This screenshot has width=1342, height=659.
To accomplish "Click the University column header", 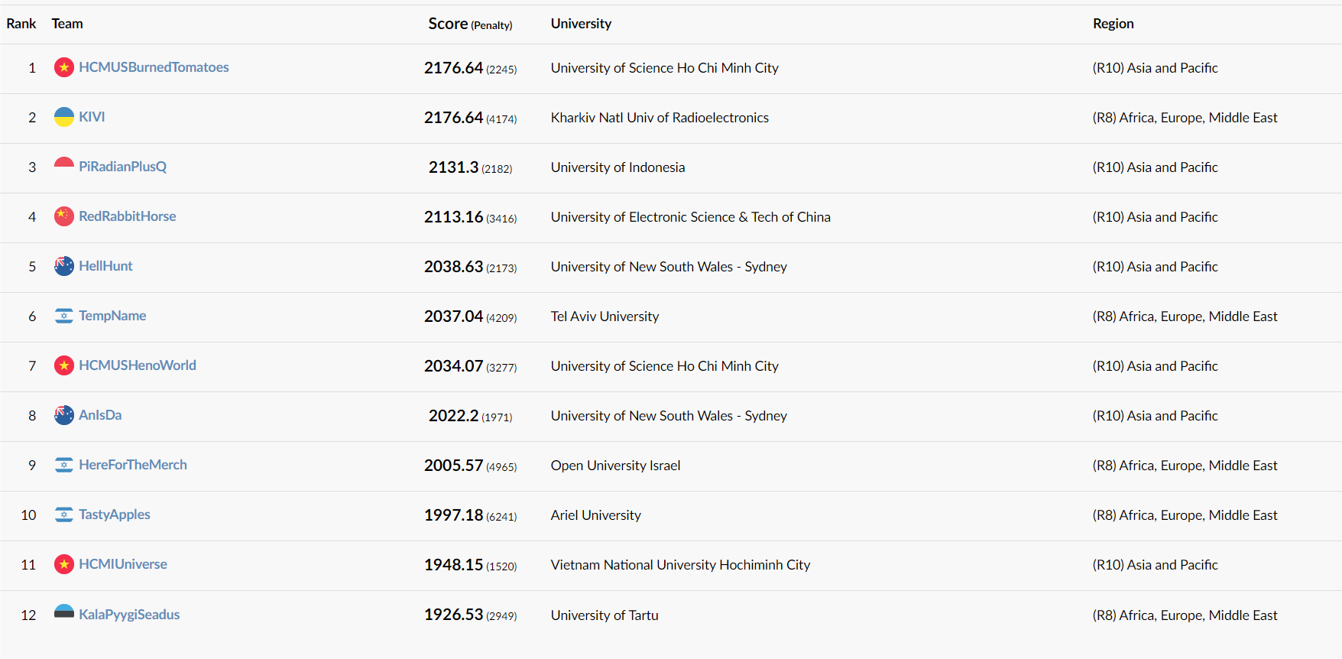I will coord(581,24).
